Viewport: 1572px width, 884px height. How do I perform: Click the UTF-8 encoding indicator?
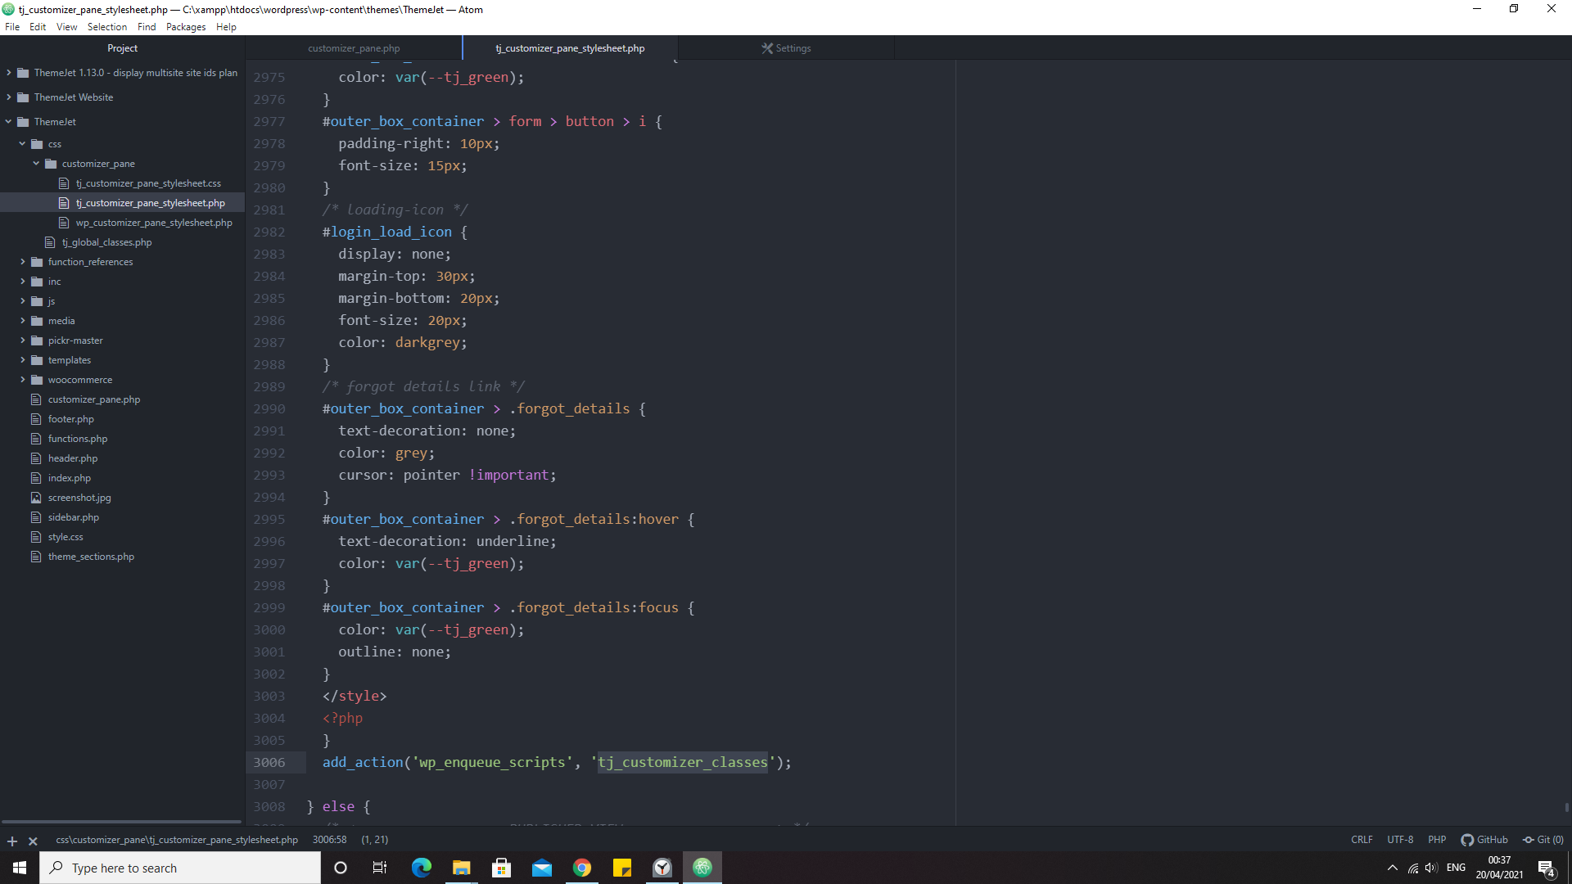point(1400,839)
